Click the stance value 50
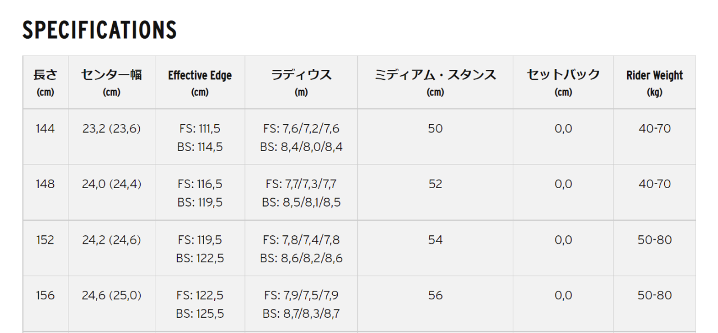The width and height of the screenshot is (718, 333). 435,129
